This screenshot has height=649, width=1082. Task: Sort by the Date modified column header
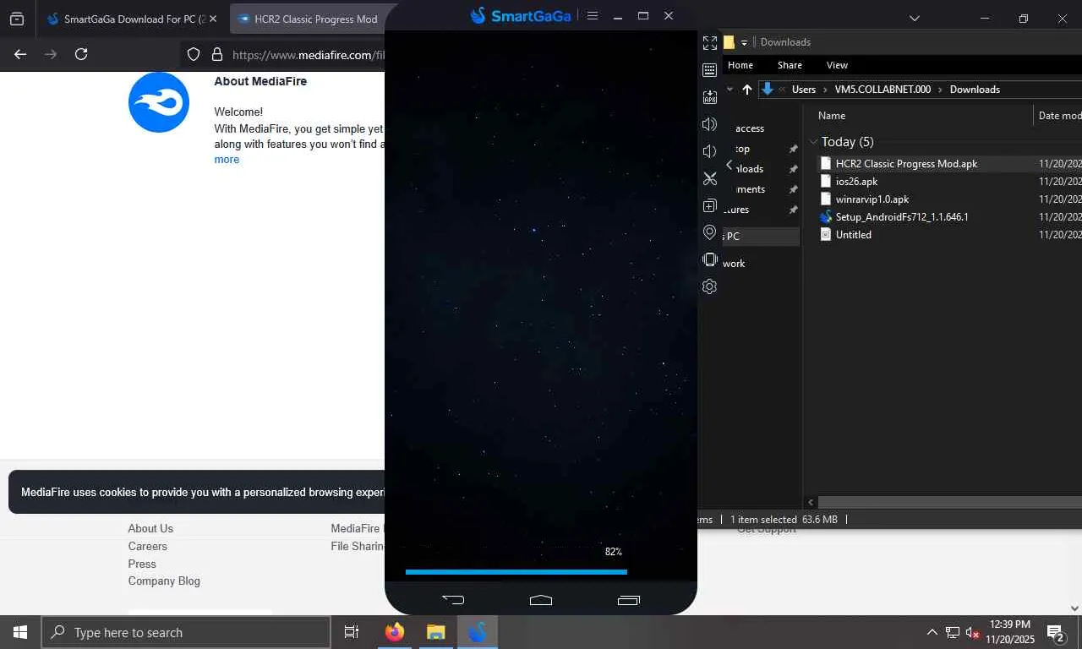(x=1059, y=116)
